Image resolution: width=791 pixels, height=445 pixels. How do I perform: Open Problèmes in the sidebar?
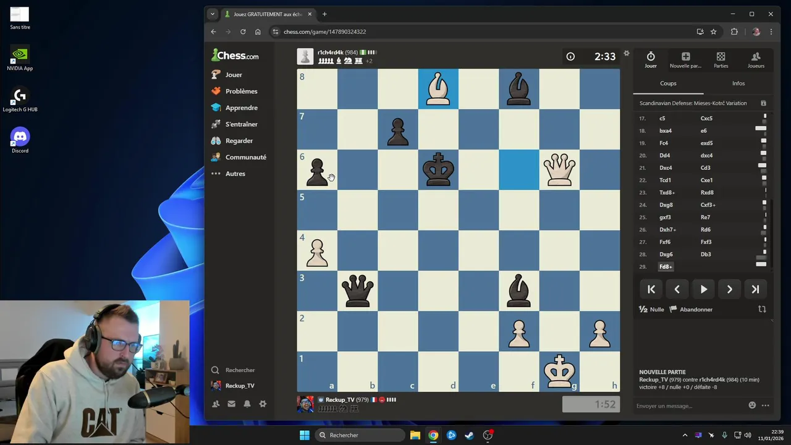234,91
